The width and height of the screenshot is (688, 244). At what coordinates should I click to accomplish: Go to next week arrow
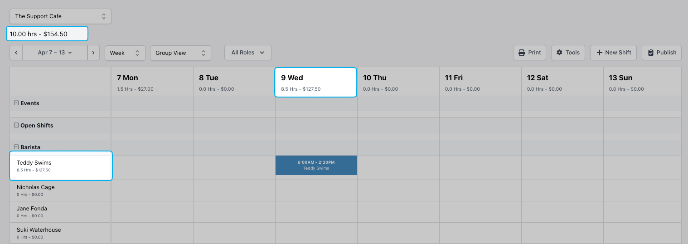point(93,53)
